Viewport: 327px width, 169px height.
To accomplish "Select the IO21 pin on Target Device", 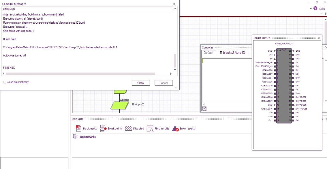I will tap(293, 70).
